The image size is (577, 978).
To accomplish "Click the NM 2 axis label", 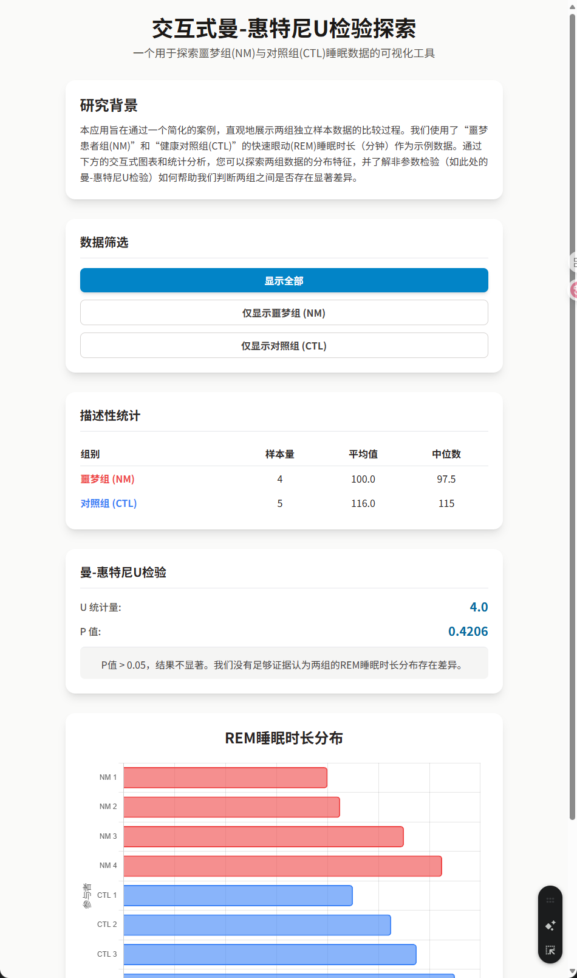I will [x=108, y=807].
